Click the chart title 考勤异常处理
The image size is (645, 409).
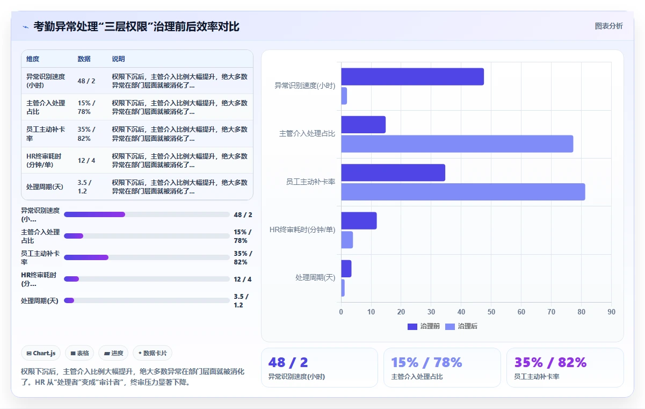click(x=136, y=26)
